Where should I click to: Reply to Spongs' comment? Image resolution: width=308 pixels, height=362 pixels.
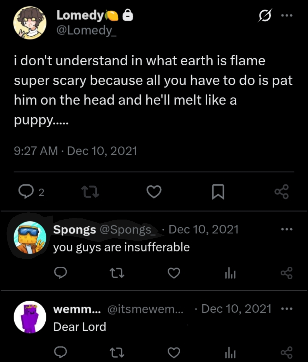click(61, 273)
